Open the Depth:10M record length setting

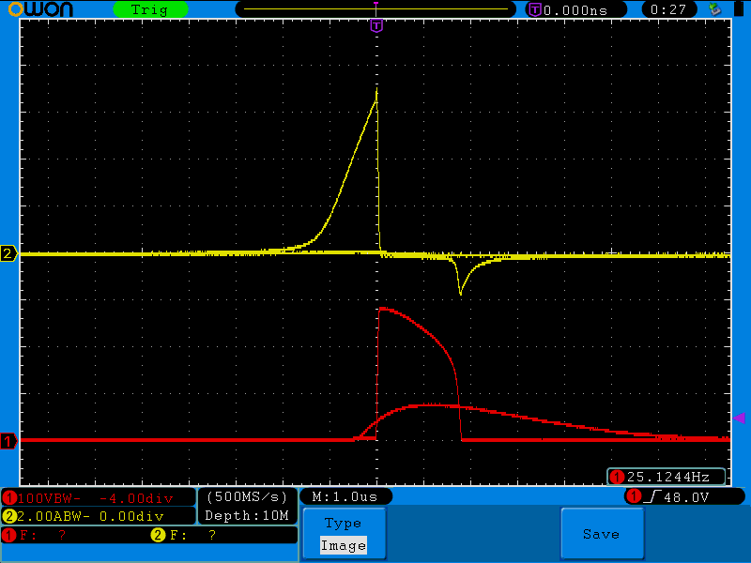click(247, 515)
